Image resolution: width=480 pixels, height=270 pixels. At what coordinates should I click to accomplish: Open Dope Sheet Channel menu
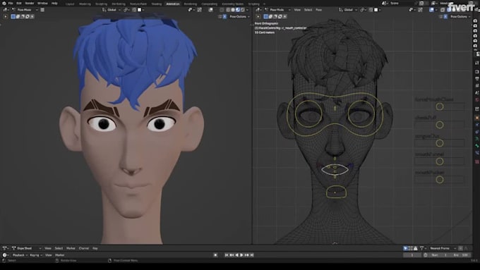(83, 248)
